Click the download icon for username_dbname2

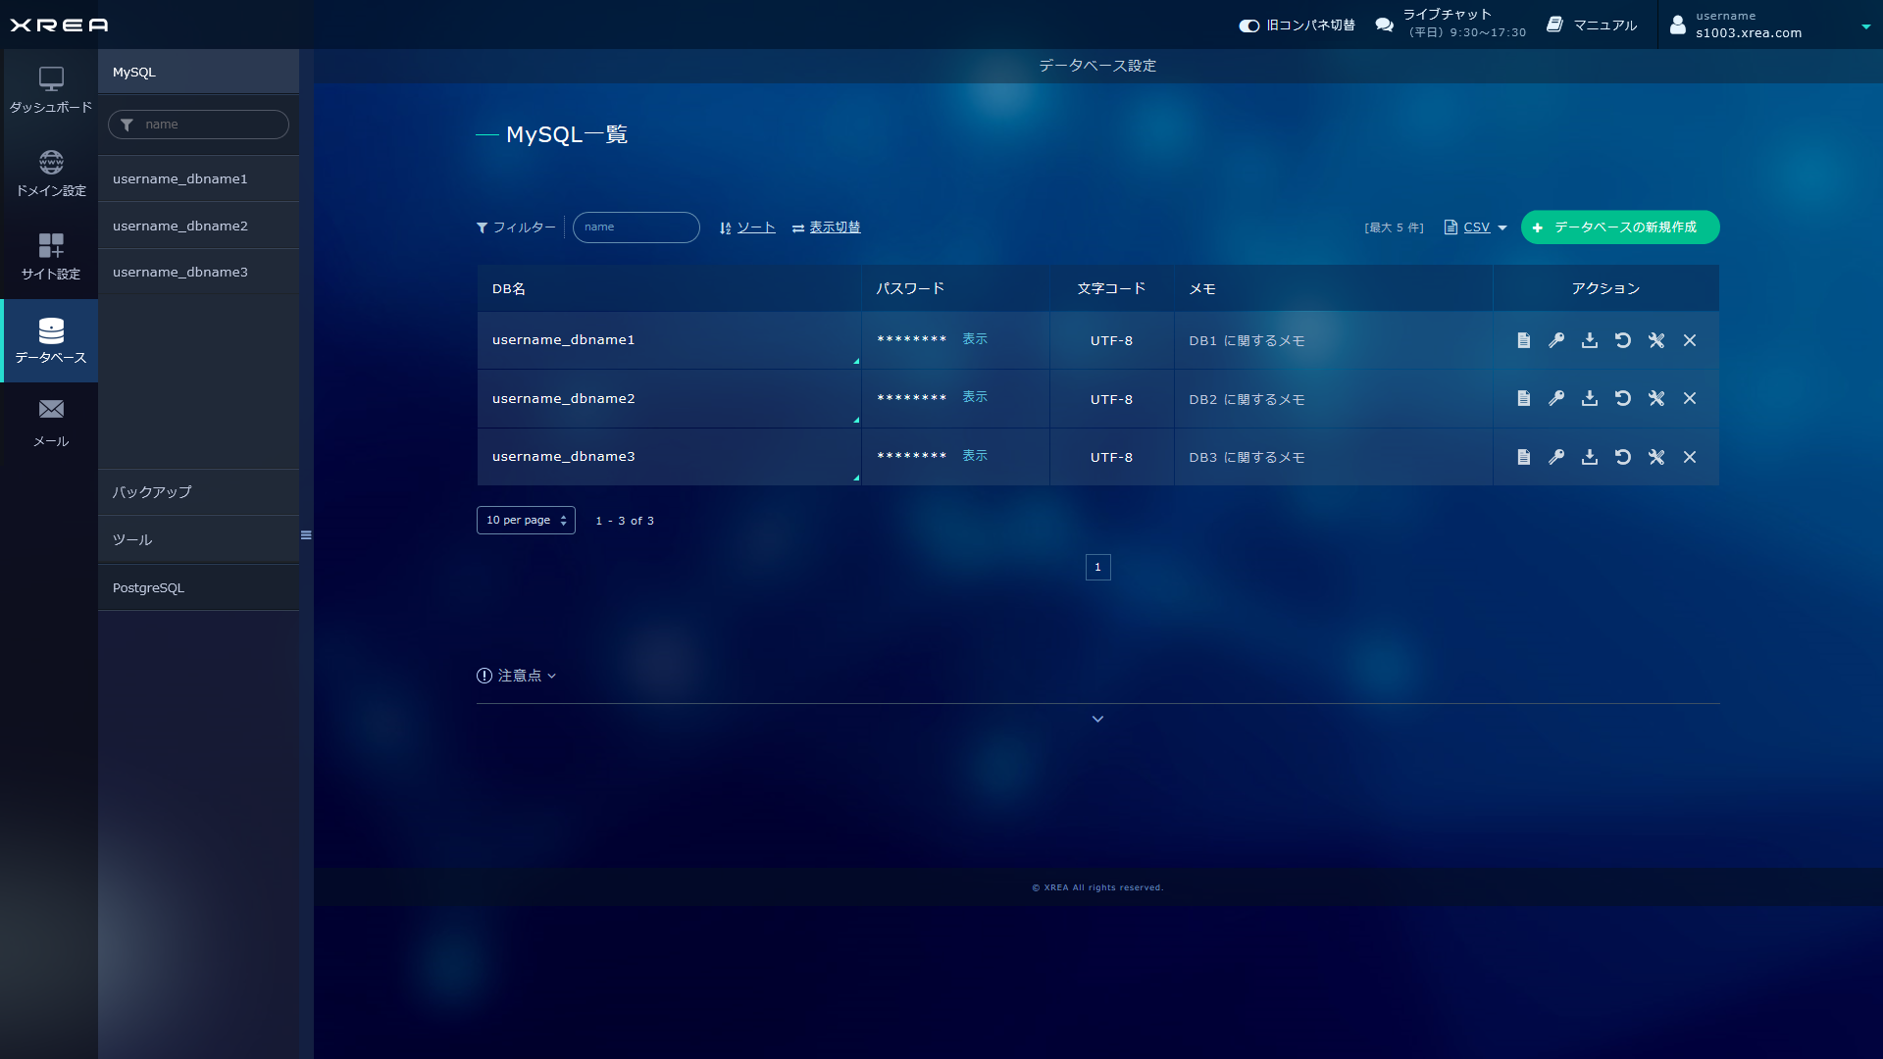1590,398
